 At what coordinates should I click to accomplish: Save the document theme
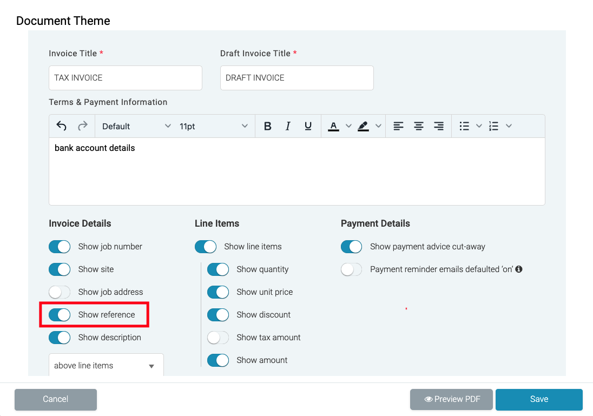(x=539, y=399)
